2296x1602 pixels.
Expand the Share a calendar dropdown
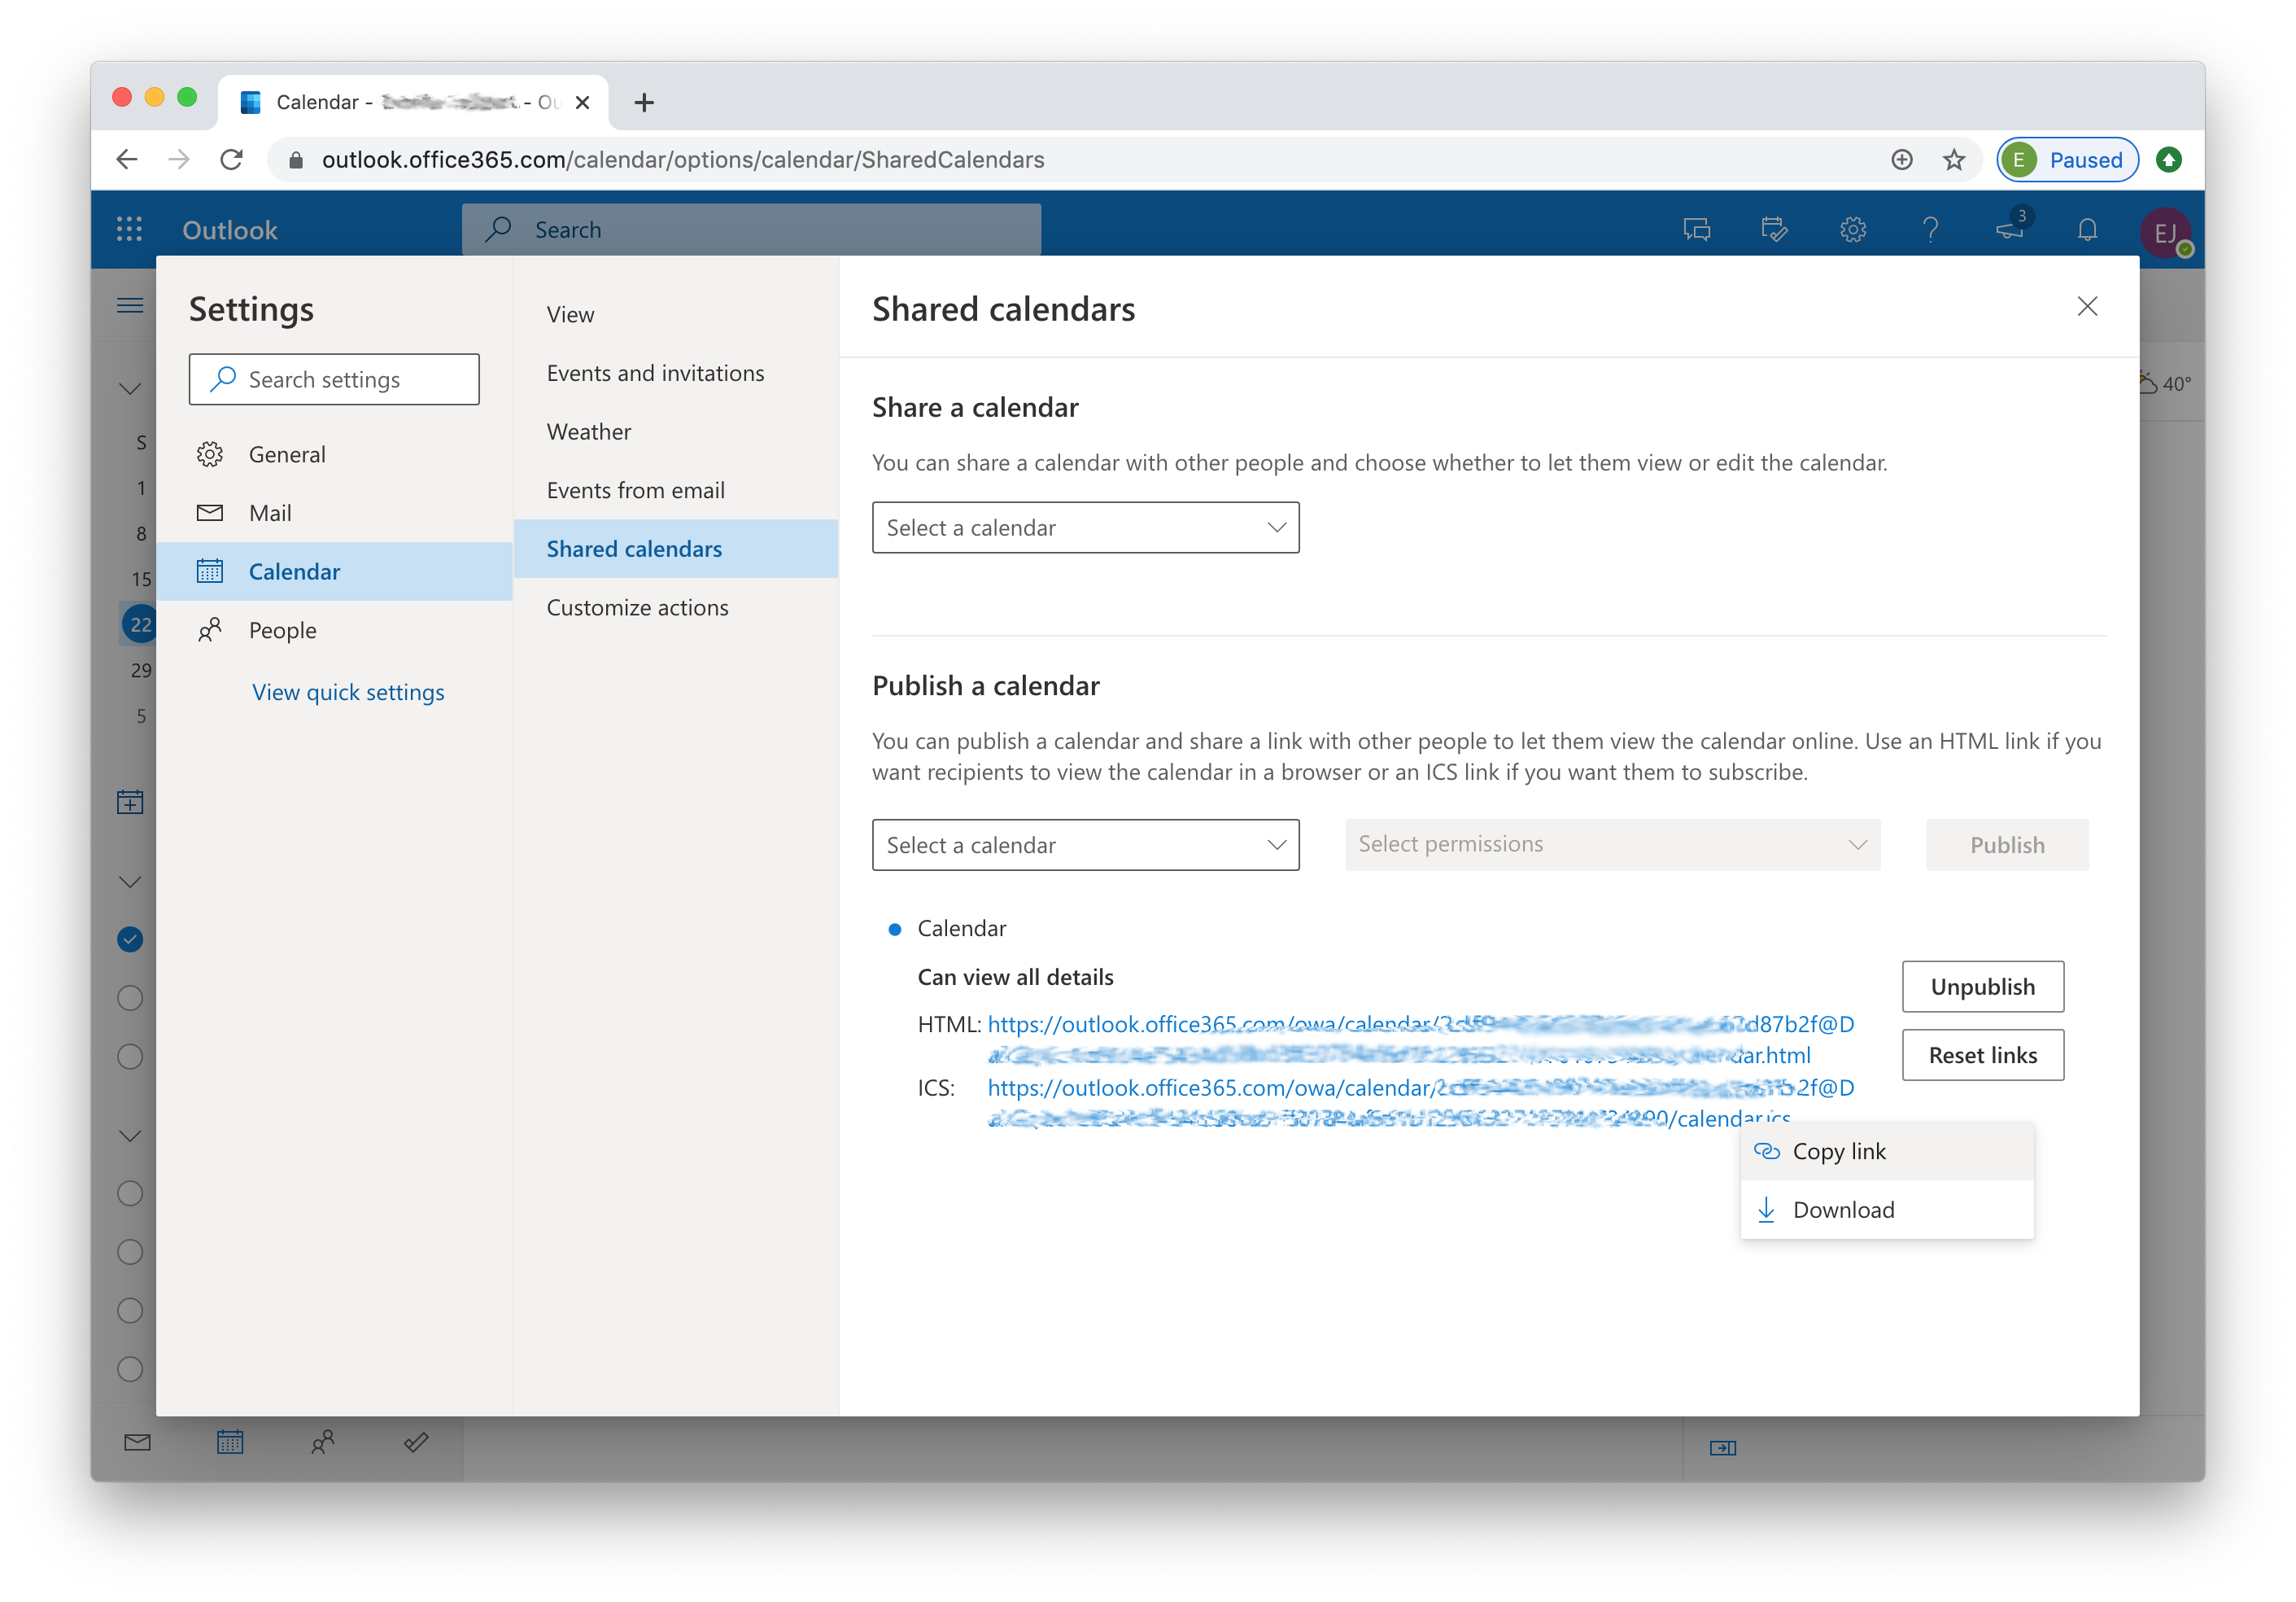[1085, 527]
